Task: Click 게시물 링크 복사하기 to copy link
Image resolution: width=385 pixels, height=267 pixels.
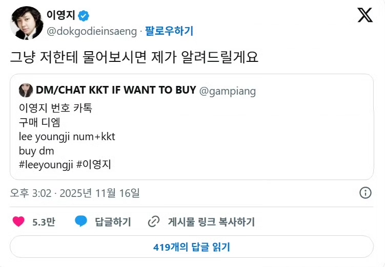Action: point(211,222)
